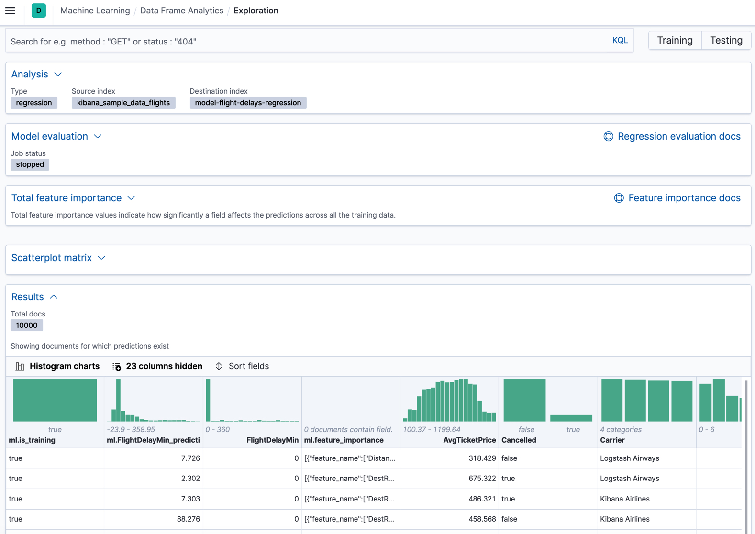Collapse the Analysis section
755x534 pixels.
coord(58,75)
